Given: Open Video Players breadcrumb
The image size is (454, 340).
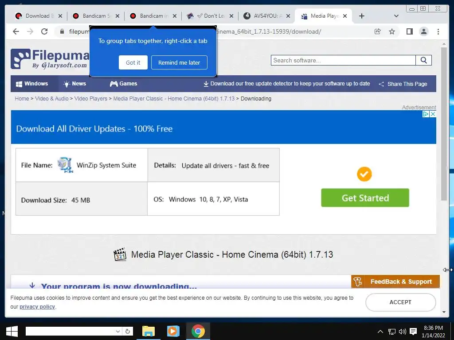Looking at the screenshot, I should 91,99.
